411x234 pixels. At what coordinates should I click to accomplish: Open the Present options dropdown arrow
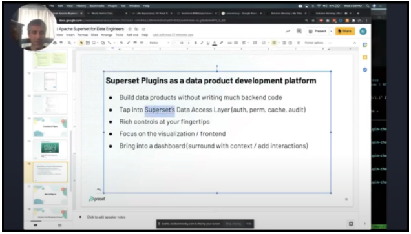(331, 31)
